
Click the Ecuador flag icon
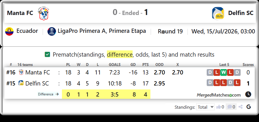coord(9,31)
